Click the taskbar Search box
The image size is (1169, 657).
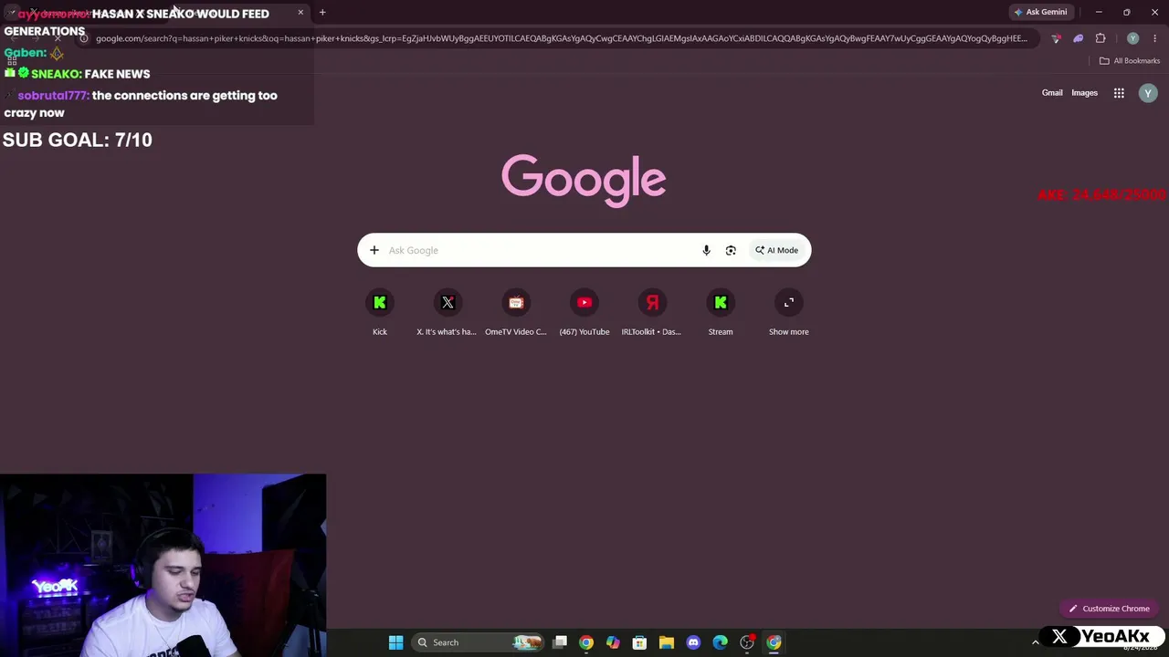point(478,642)
